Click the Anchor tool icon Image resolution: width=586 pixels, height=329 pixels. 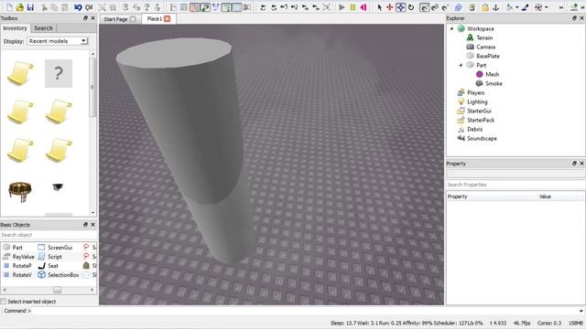[496, 7]
